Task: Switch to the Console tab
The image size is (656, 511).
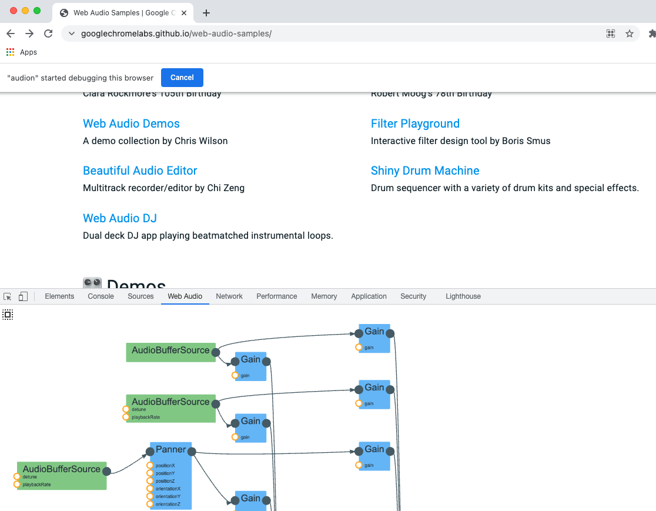Action: (x=101, y=296)
